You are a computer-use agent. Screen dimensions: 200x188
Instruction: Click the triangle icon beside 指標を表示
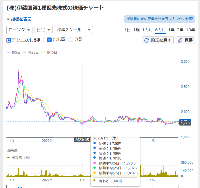point(8,19)
